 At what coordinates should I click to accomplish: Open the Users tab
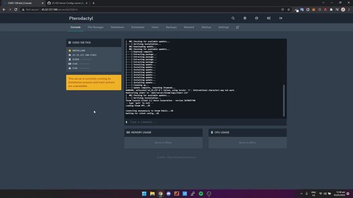point(155,28)
